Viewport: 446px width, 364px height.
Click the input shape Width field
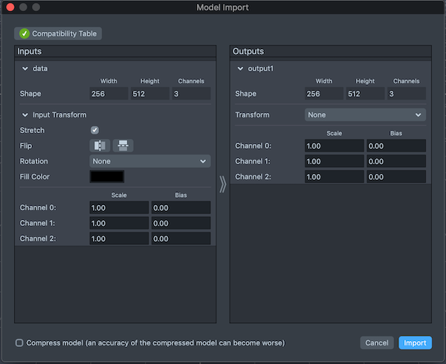109,94
